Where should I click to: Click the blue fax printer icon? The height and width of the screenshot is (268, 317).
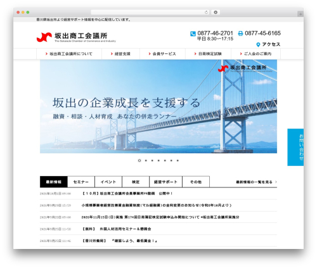pos(240,34)
